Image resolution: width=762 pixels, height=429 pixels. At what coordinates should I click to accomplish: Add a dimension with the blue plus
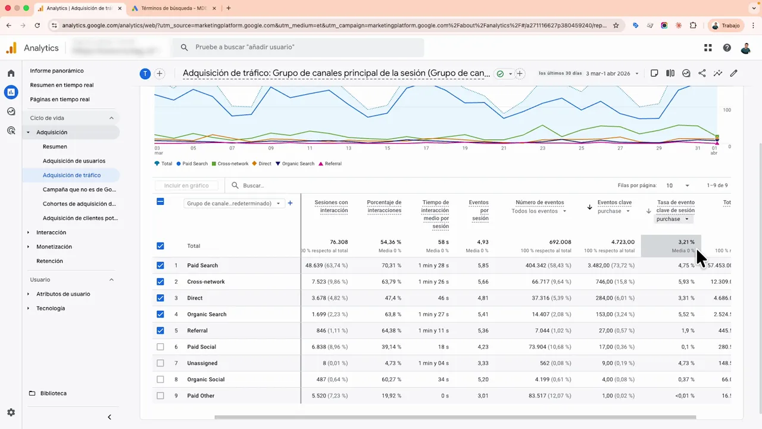291,203
